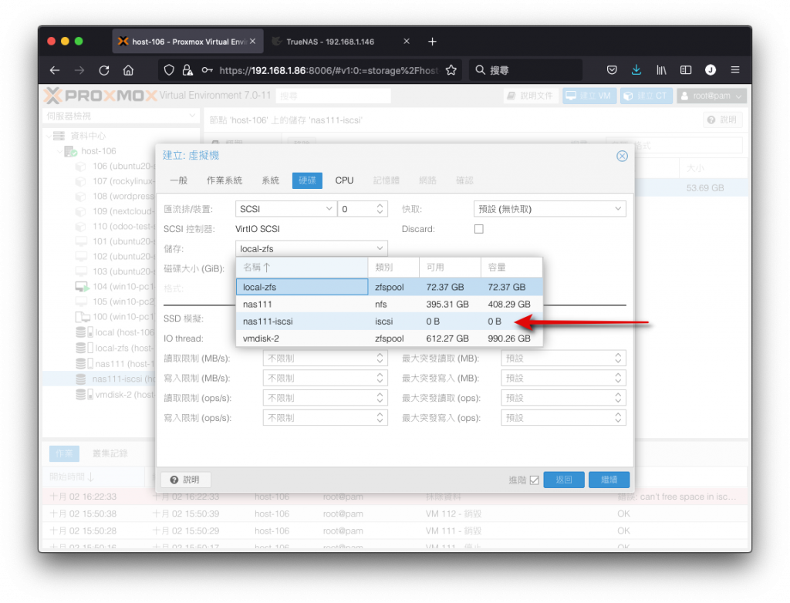Open the library bookshelf icon
Screen dimensions: 790x603
click(x=661, y=70)
